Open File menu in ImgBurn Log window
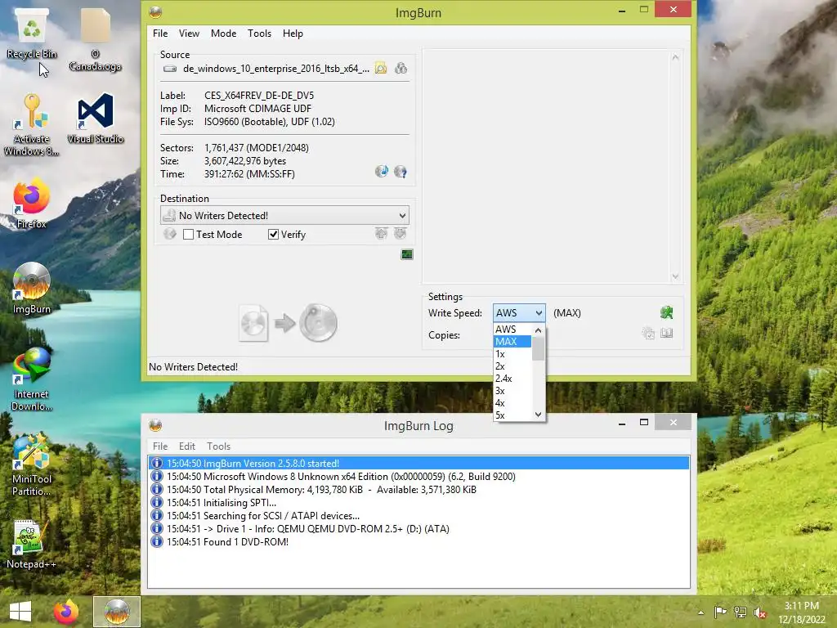837x628 pixels. [x=160, y=446]
